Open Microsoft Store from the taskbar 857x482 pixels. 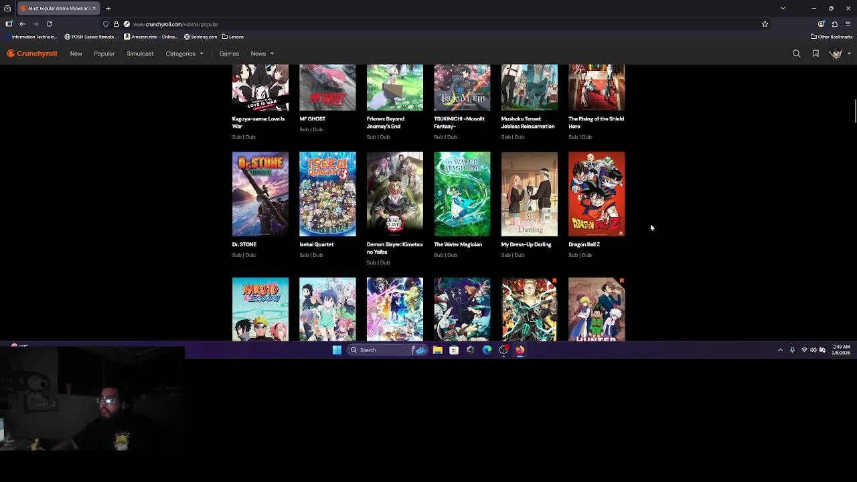(454, 350)
